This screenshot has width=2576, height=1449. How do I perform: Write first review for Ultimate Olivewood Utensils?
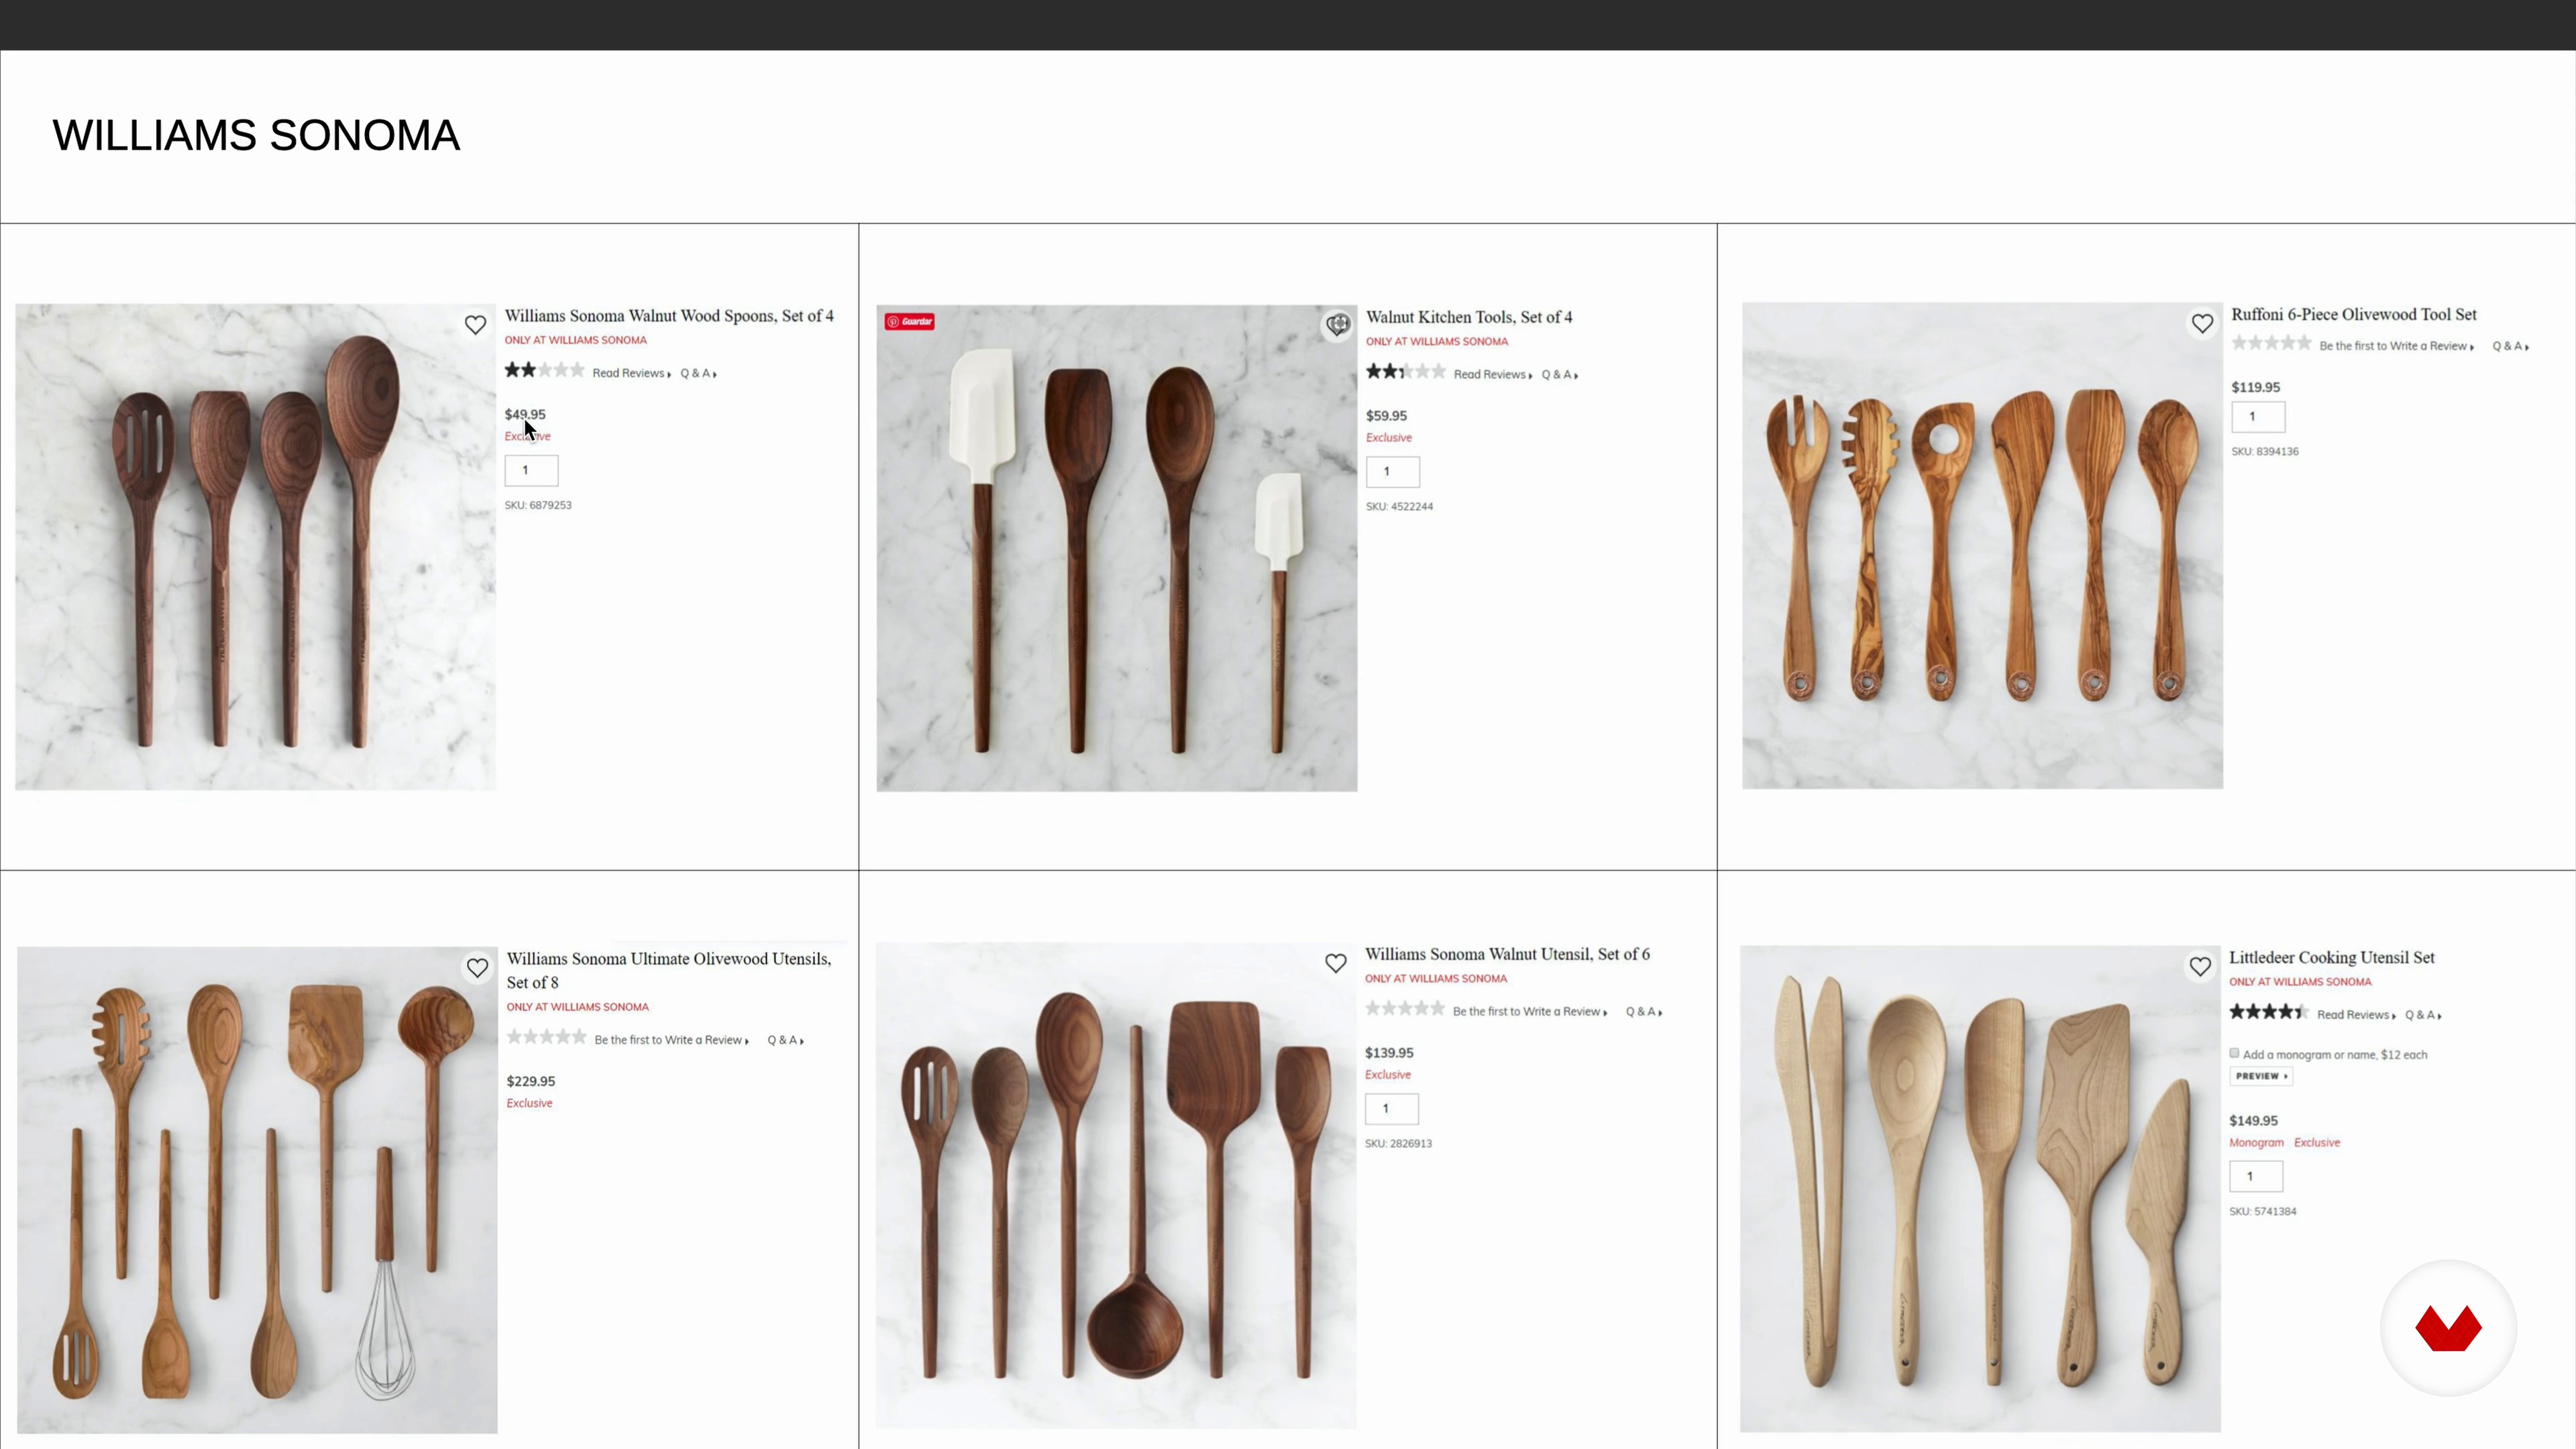(x=672, y=1040)
